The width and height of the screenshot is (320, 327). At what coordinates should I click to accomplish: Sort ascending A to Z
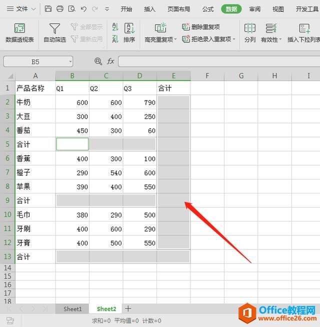115,26
